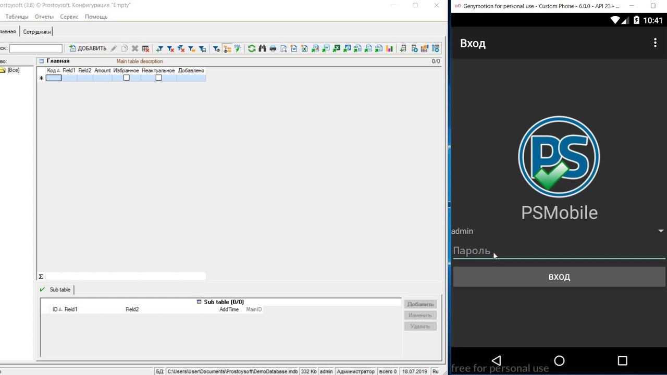Click the Удалить button beside Sub table
Viewport: 667px width, 375px height.
421,327
